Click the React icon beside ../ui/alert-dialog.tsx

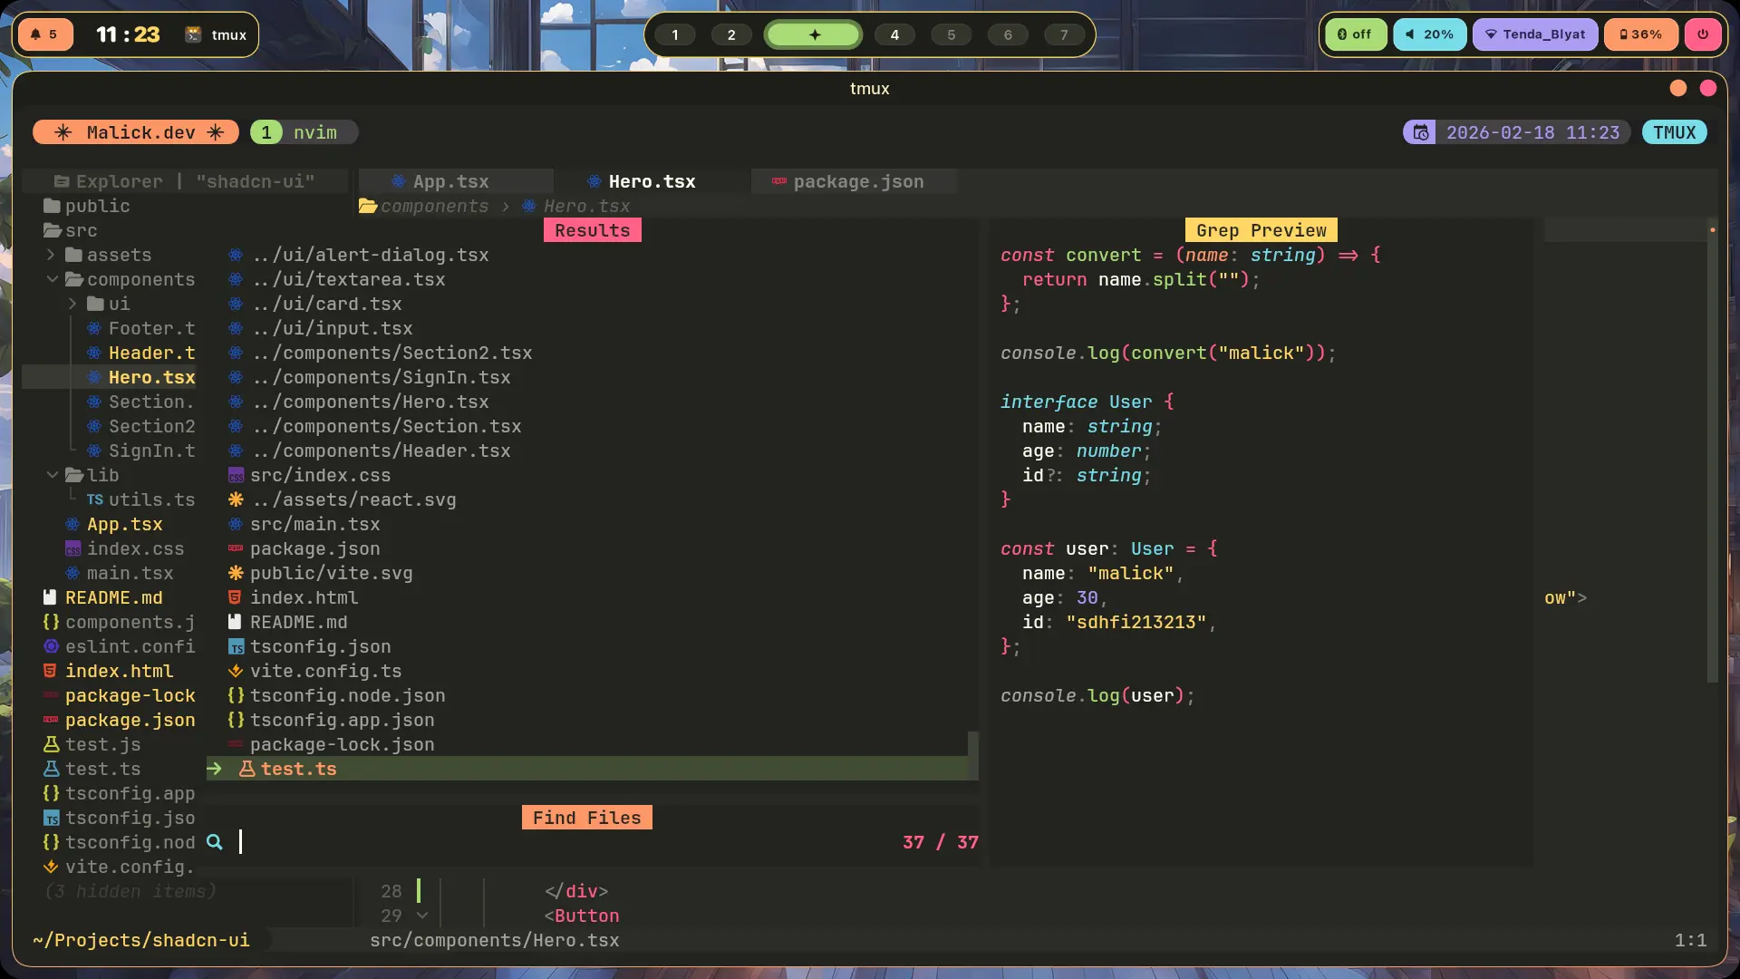236,256
